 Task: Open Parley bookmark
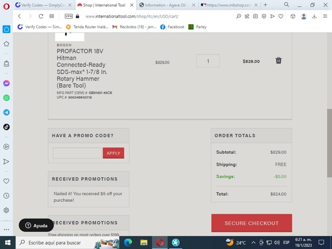click(x=197, y=27)
